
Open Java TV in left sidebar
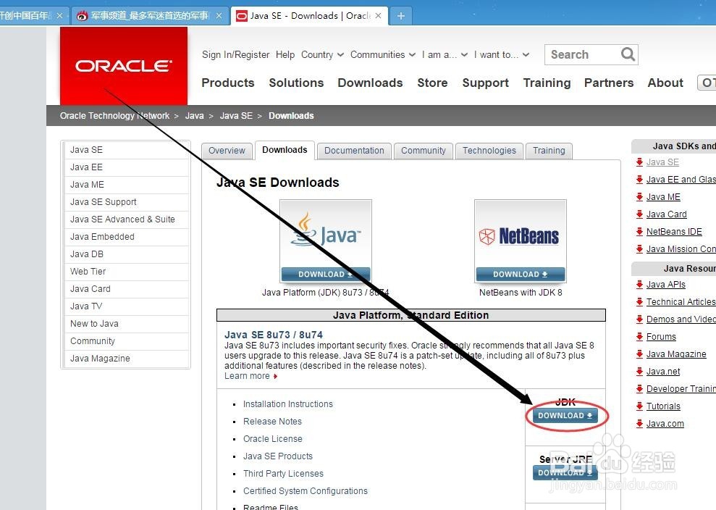pyautogui.click(x=127, y=306)
